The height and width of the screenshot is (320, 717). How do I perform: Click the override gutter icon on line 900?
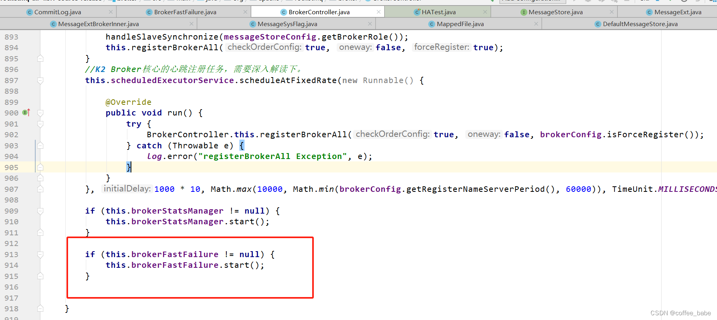[26, 113]
